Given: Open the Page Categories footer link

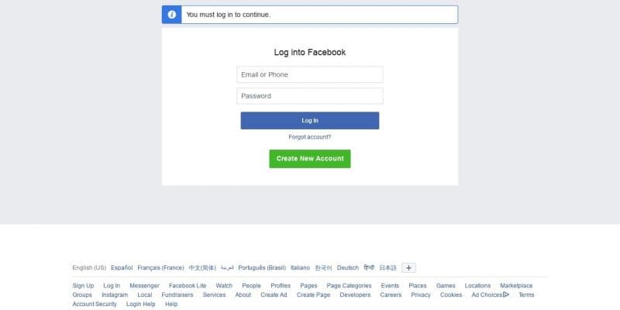Looking at the screenshot, I should [x=349, y=286].
